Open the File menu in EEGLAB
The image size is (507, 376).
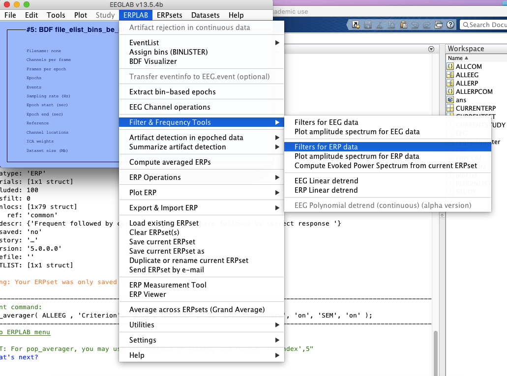[10, 15]
